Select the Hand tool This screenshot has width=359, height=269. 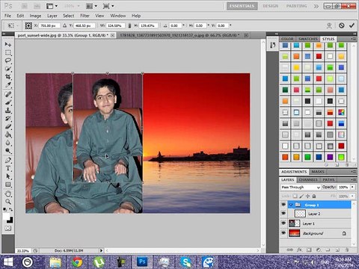8,194
